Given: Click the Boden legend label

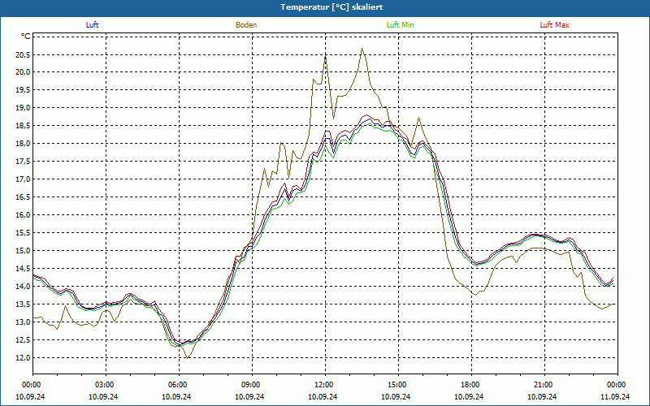Looking at the screenshot, I should click(246, 25).
